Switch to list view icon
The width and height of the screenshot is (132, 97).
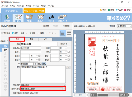coord(69,33)
